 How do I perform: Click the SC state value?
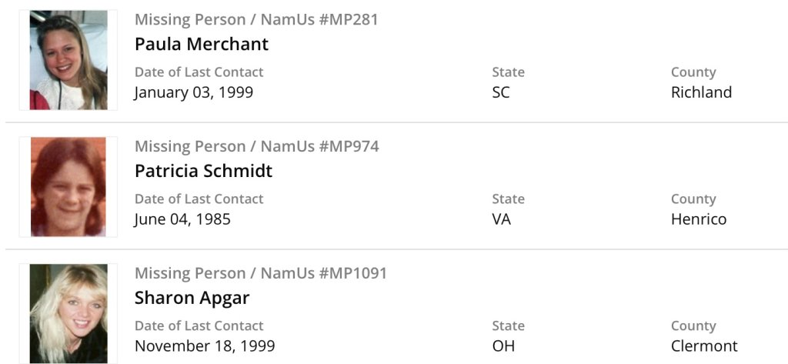[x=501, y=92]
